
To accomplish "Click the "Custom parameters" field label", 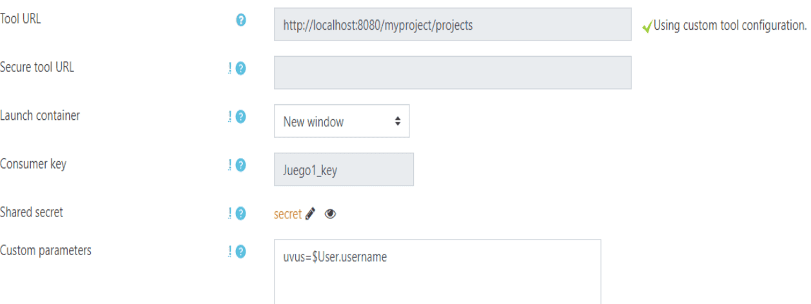I will tap(45, 251).
